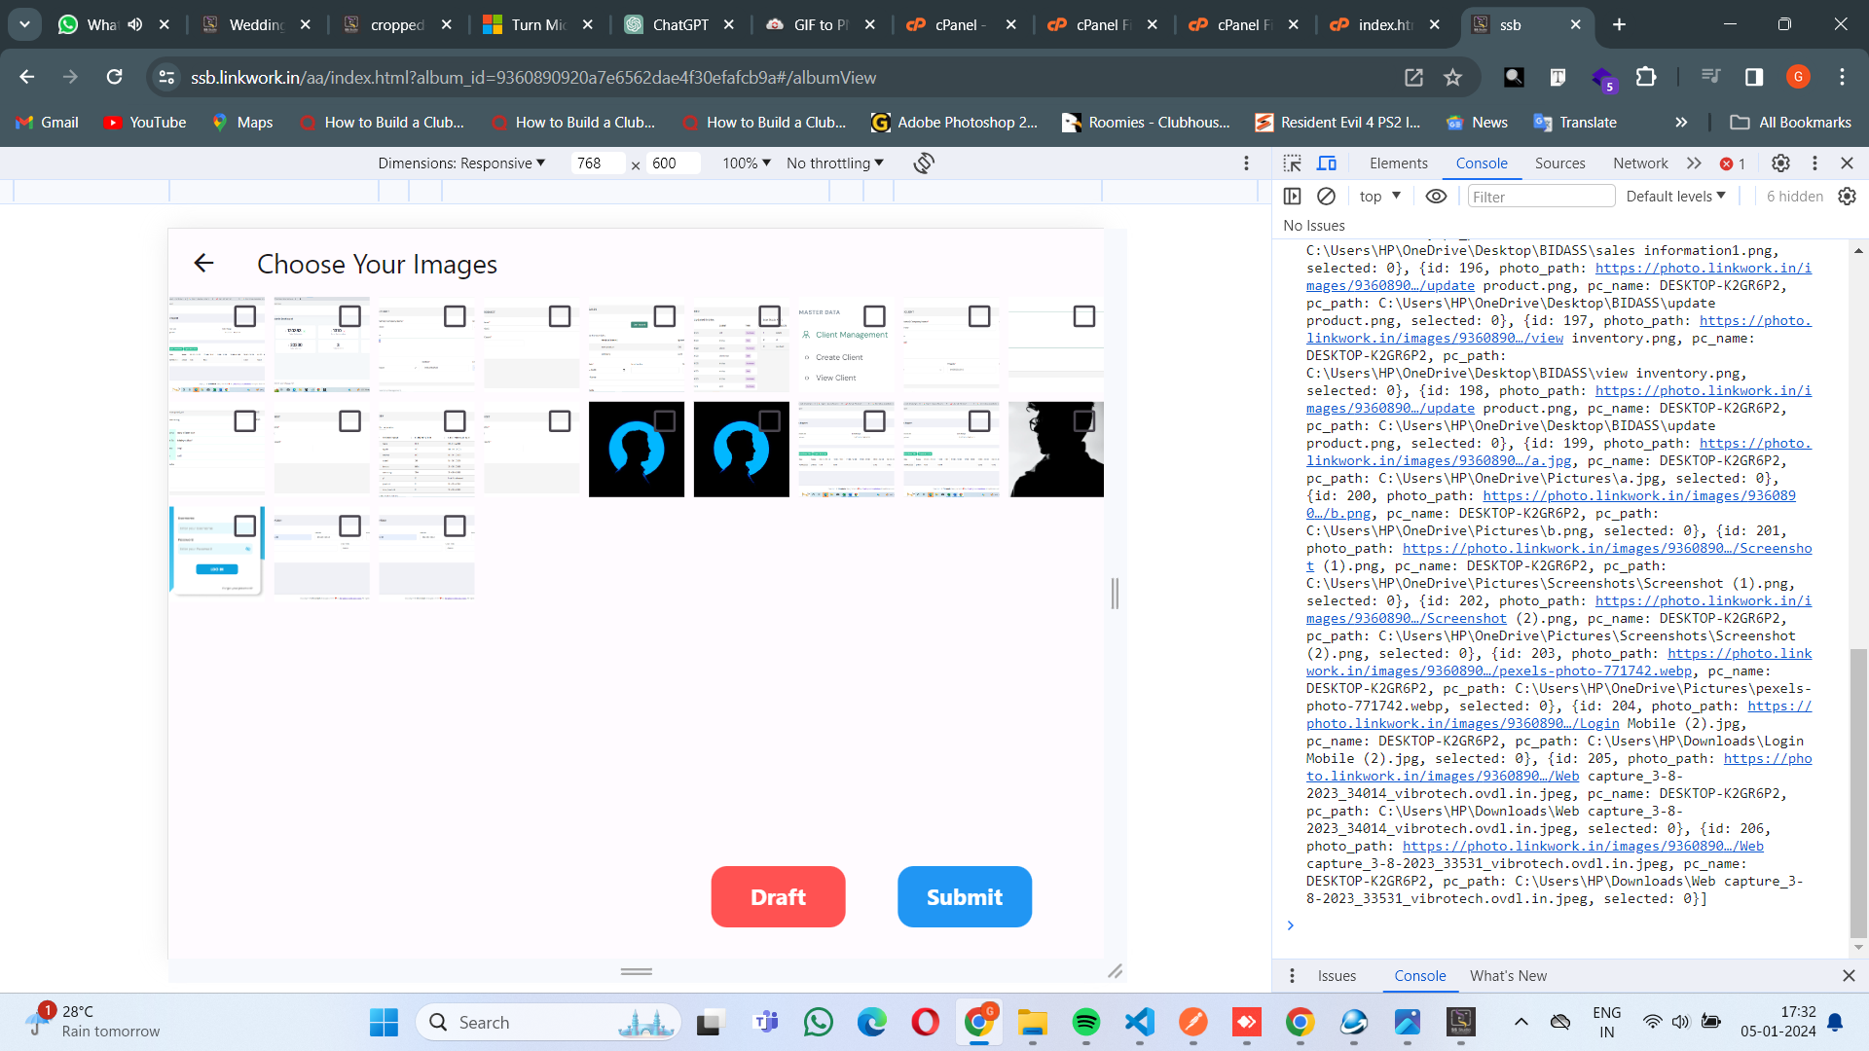Click the console Filter input field
The width and height of the screenshot is (1869, 1051).
point(1540,197)
